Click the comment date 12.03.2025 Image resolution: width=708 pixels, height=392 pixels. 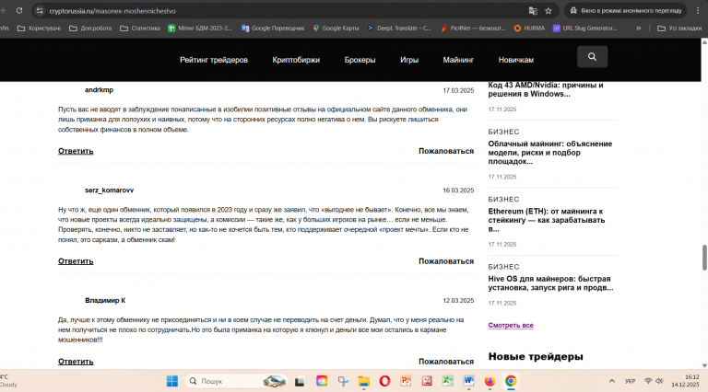point(458,301)
